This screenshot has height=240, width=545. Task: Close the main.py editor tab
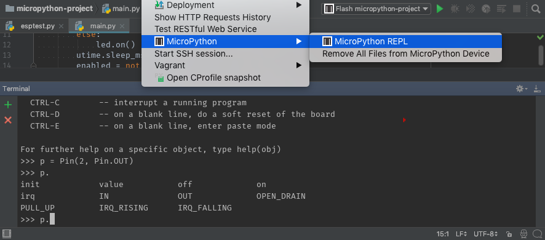(x=122, y=26)
